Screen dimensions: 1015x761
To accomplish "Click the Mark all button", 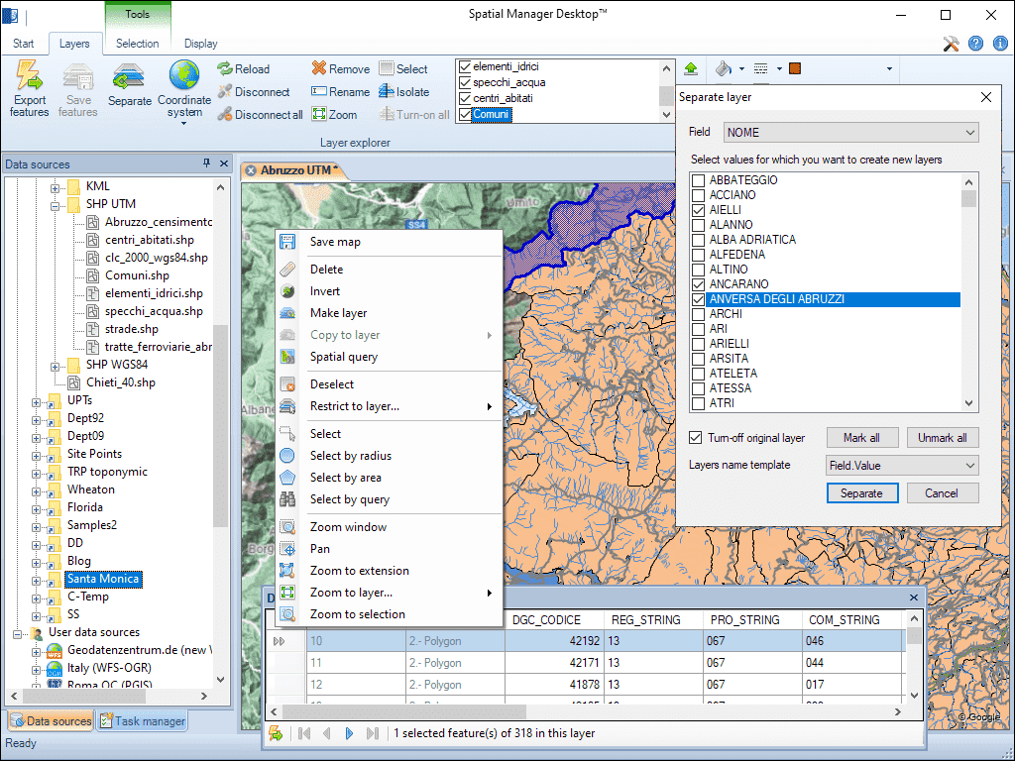I will pos(861,438).
